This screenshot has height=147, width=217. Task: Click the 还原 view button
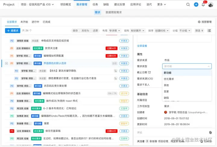pyautogui.click(x=95, y=30)
